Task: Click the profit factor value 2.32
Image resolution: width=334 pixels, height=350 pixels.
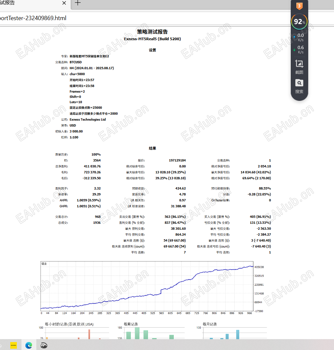Action: pos(97,189)
